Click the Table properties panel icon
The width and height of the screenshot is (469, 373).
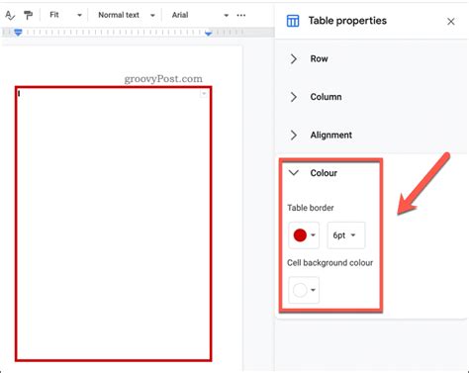pos(293,21)
